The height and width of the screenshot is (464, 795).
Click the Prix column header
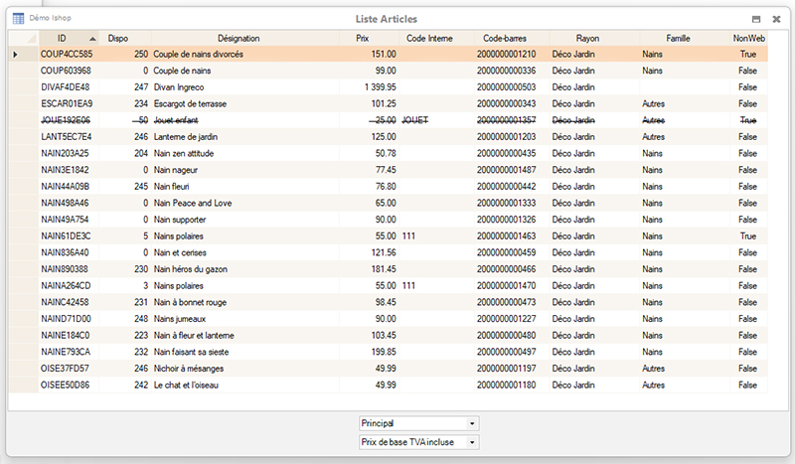point(361,38)
